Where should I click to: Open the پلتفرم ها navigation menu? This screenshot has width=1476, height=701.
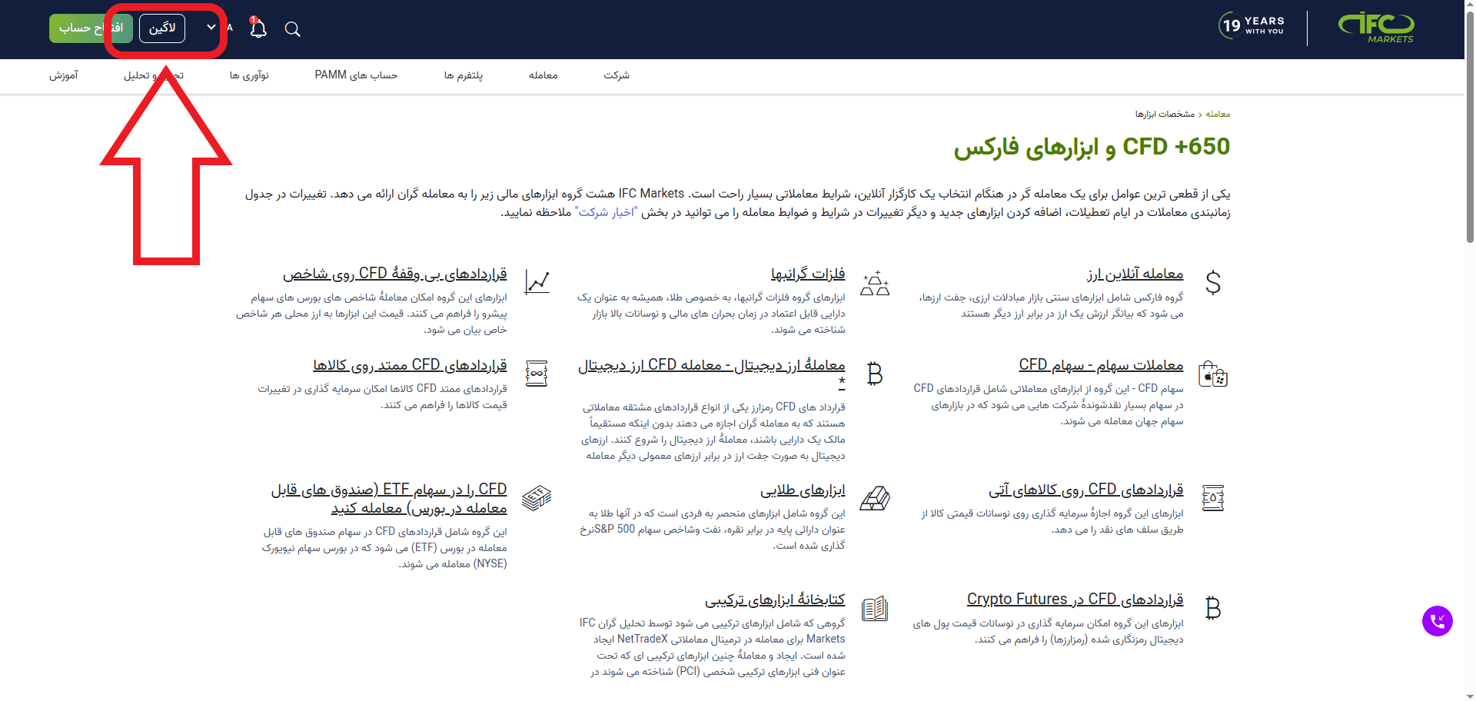point(463,75)
